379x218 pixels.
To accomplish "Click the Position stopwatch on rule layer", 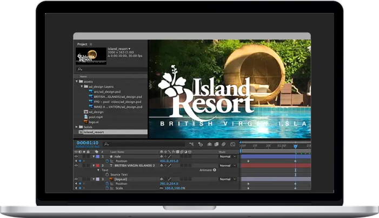I will (107, 161).
